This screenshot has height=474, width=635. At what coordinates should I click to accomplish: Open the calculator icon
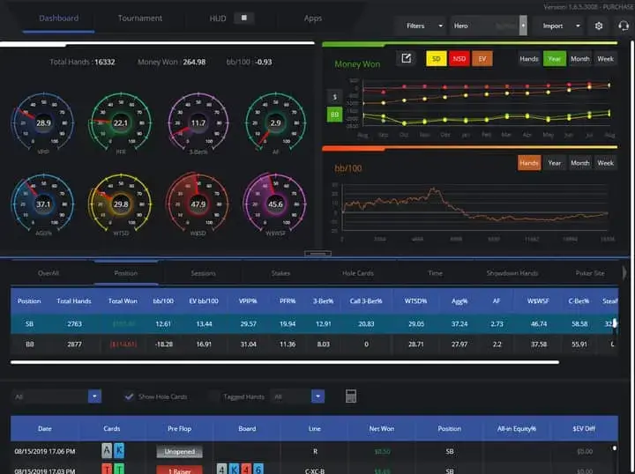[351, 396]
